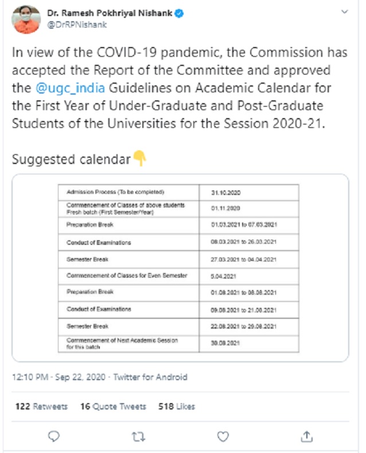Image resolution: width=366 pixels, height=453 pixels.
Task: Retweet using the arrows icon
Action: point(138,436)
